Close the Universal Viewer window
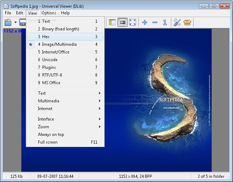The width and height of the screenshot is (233, 182). [225, 6]
